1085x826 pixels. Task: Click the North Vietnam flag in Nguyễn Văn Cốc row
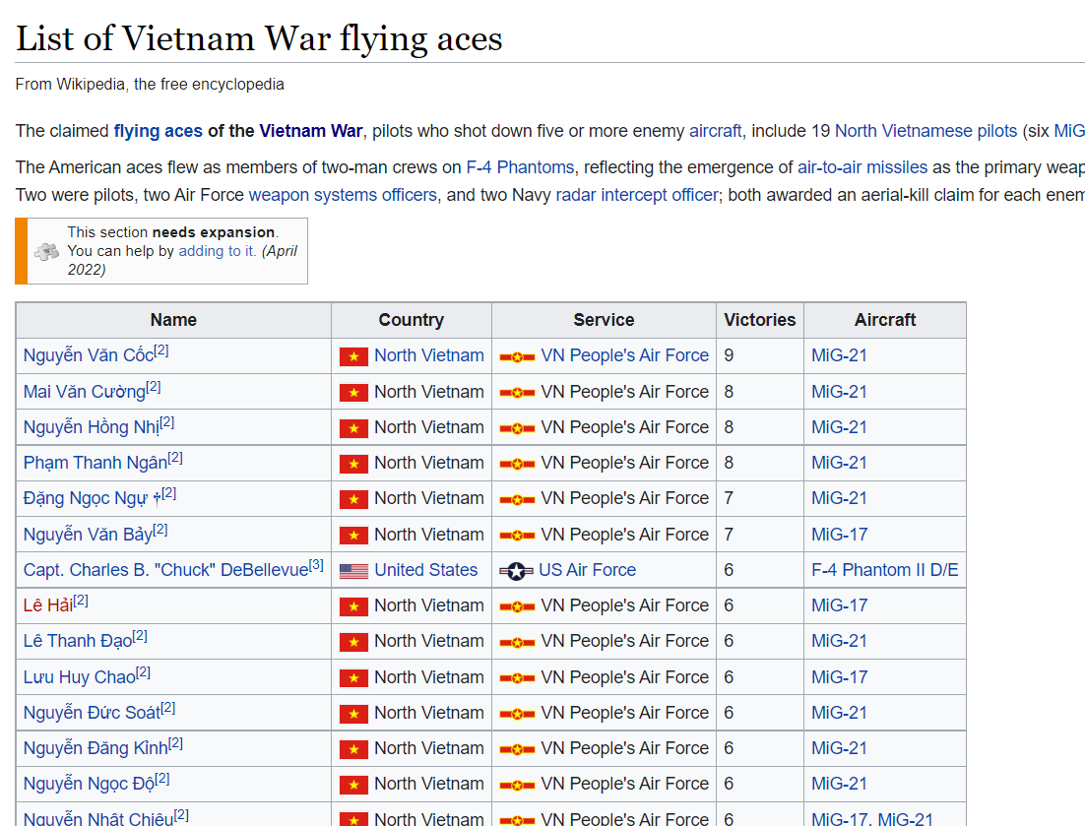353,356
